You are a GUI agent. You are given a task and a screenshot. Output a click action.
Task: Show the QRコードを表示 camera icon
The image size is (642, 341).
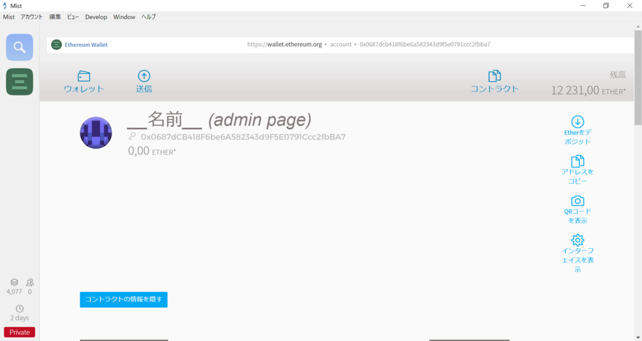pos(577,201)
